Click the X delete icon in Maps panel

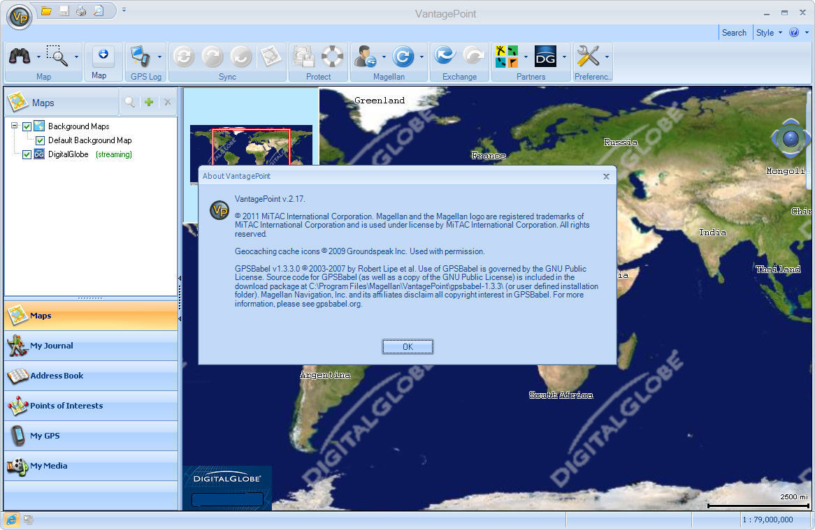(167, 102)
